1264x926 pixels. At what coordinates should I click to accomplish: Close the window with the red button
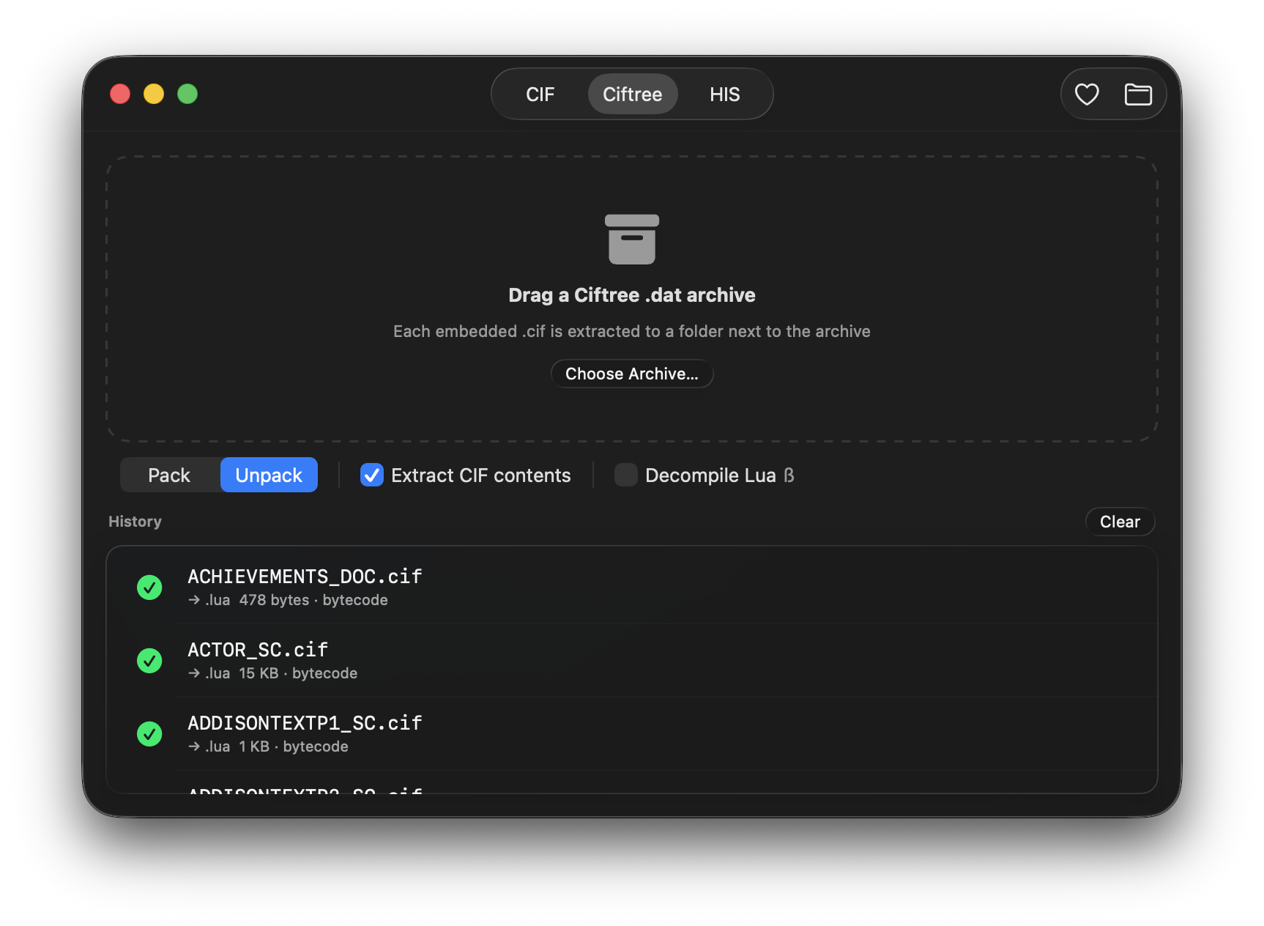[x=120, y=94]
